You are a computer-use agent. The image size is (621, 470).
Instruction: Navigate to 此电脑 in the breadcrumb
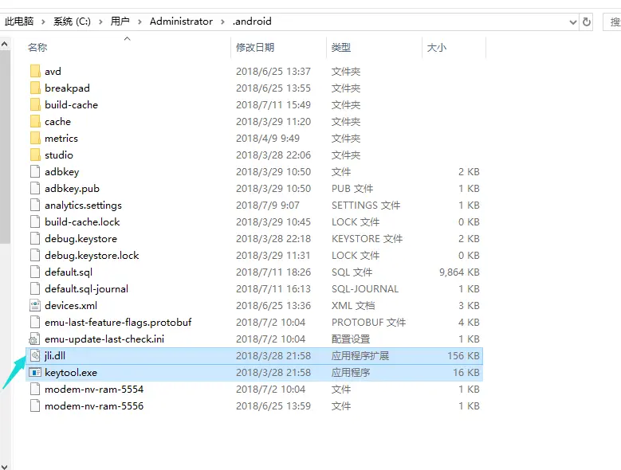tap(19, 21)
